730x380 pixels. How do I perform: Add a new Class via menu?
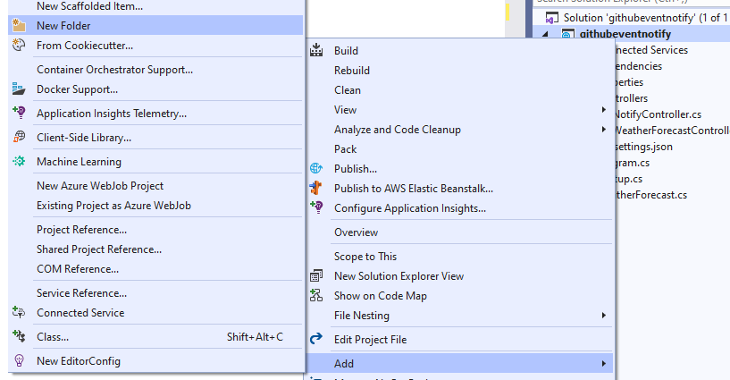click(155, 337)
